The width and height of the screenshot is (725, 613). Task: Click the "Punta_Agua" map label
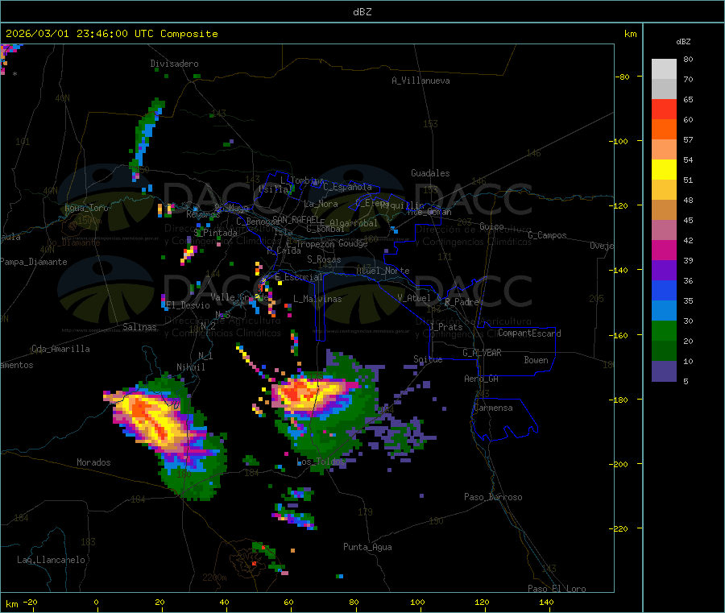click(x=367, y=547)
